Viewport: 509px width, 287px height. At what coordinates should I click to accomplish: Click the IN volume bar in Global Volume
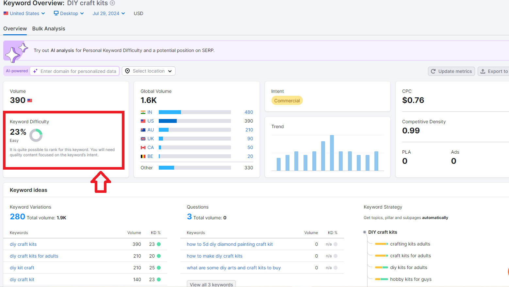pyautogui.click(x=195, y=112)
